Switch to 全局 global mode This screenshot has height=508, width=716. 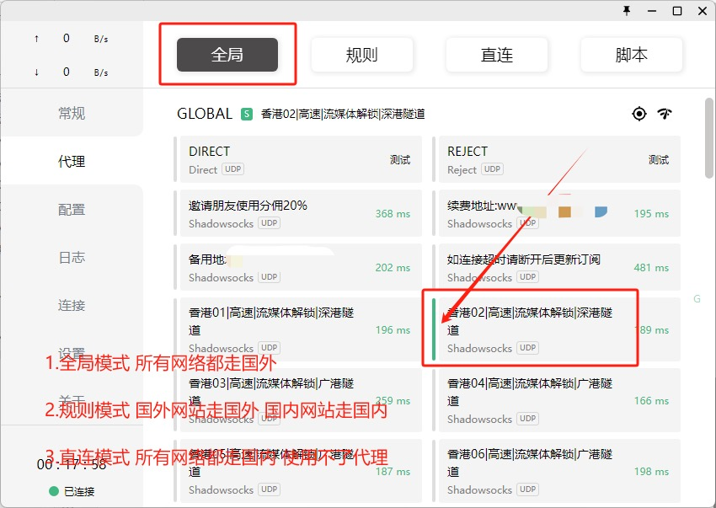coord(227,55)
